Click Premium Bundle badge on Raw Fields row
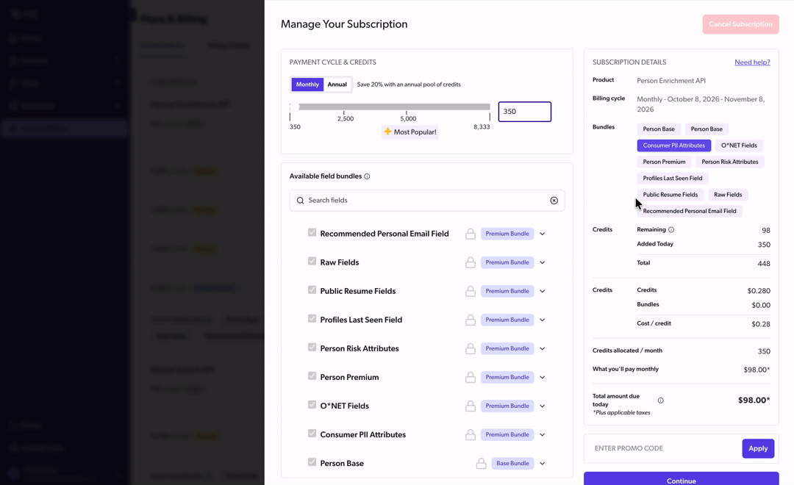The image size is (794, 485). (x=507, y=262)
